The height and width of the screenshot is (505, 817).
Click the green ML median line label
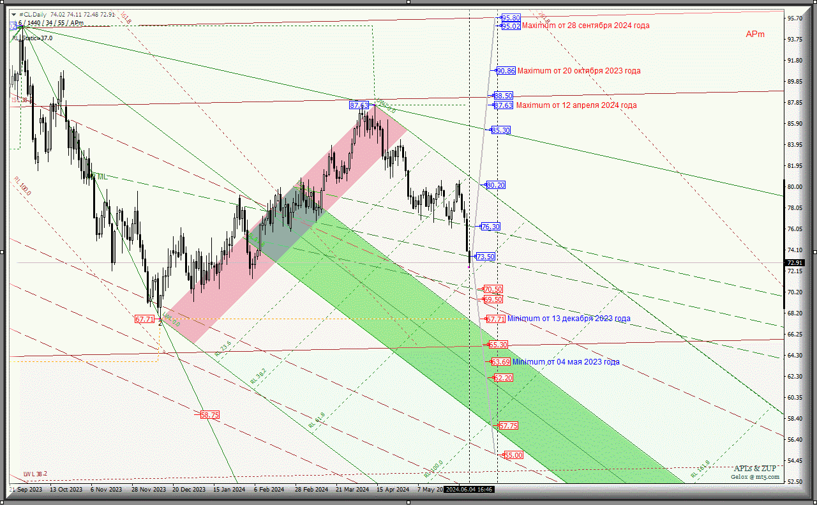click(x=102, y=177)
